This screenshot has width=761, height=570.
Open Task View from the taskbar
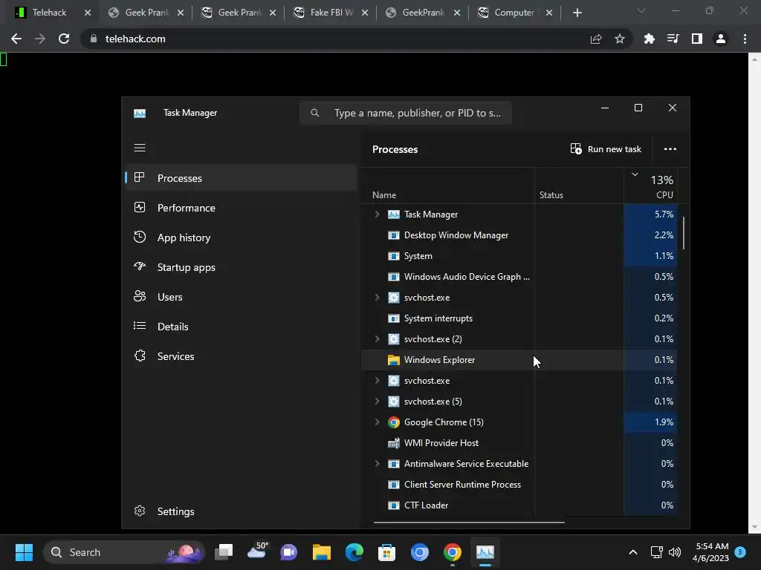click(224, 552)
